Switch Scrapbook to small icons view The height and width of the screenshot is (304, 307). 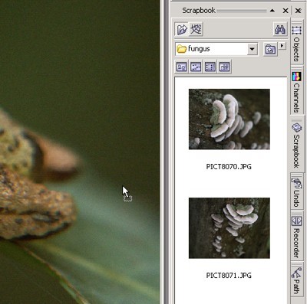(x=196, y=67)
